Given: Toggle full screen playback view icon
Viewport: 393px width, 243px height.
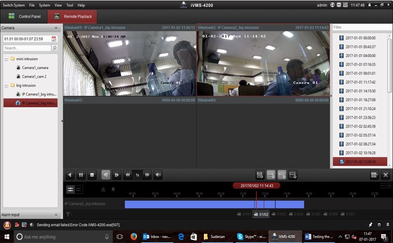Looking at the screenshot, I should pos(386,174).
